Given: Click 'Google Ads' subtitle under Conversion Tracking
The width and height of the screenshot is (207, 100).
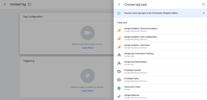Looking at the screenshot, I should (129, 56).
